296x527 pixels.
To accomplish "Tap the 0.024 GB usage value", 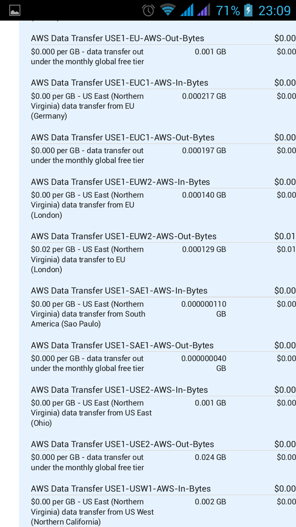I will pyautogui.click(x=210, y=457).
